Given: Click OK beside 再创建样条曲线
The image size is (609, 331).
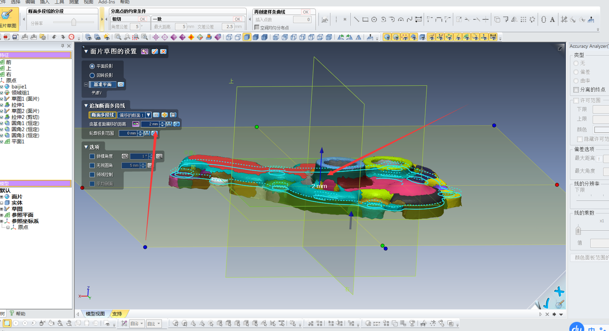Looking at the screenshot, I should [x=306, y=12].
